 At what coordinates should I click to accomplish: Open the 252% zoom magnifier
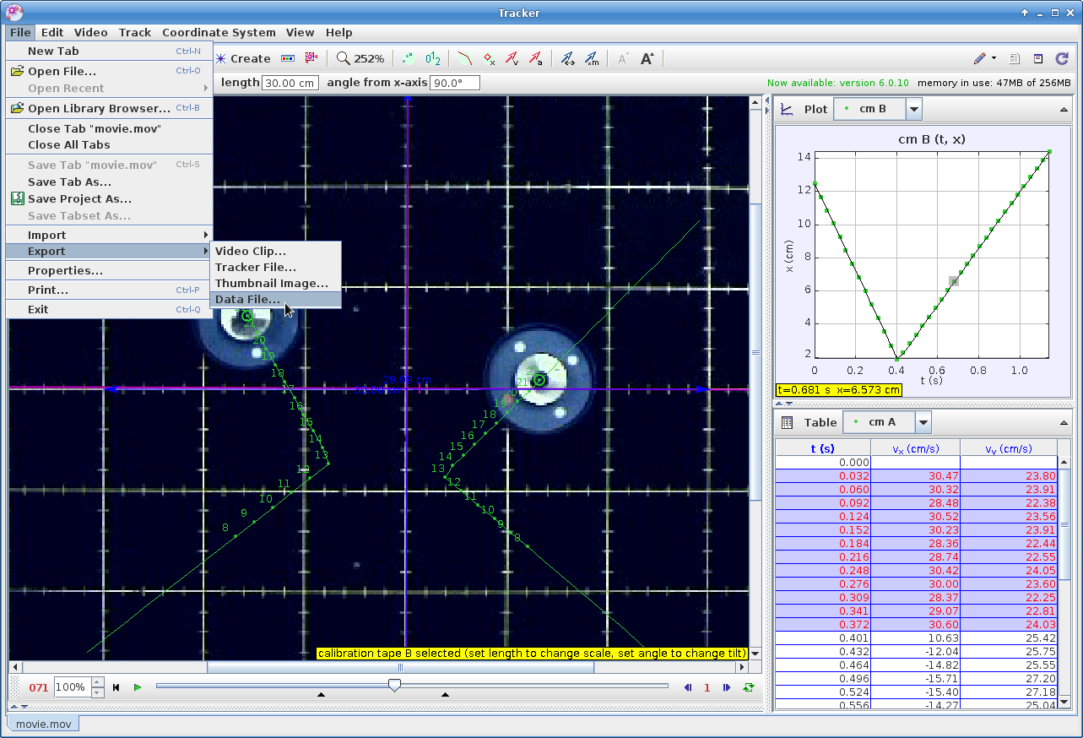[x=360, y=58]
